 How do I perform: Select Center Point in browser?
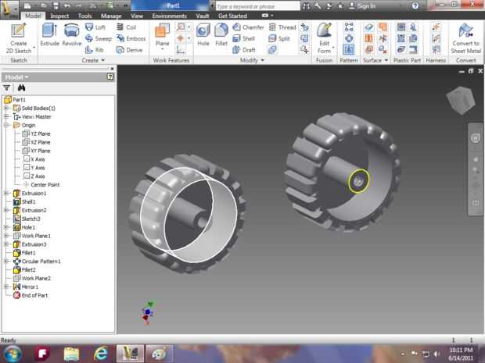41,184
